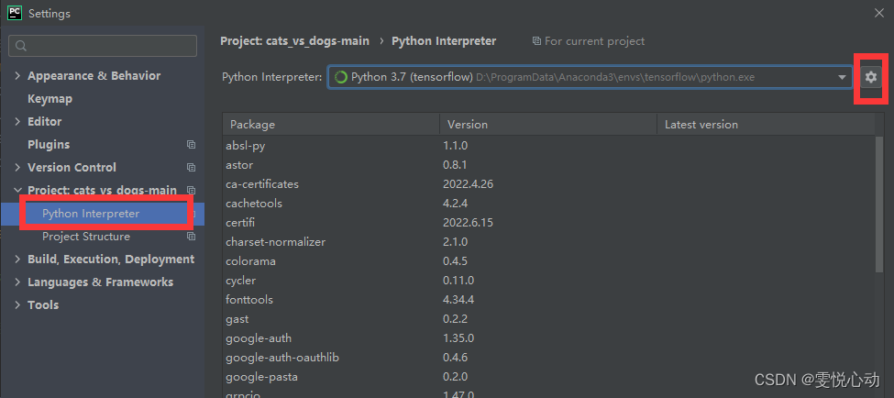Screen dimensions: 894x398
Task: Select the absl-py package row
Action: coord(548,146)
